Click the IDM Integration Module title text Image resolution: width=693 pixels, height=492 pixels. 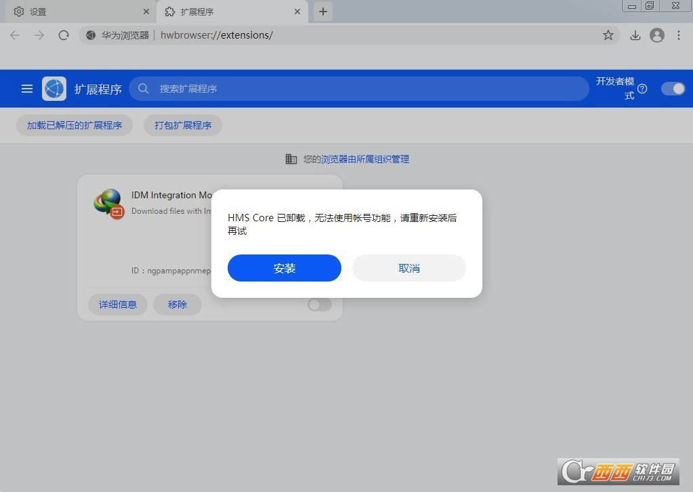(171, 195)
